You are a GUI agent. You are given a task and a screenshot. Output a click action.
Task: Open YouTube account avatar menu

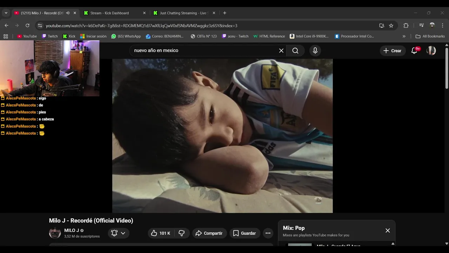431,51
